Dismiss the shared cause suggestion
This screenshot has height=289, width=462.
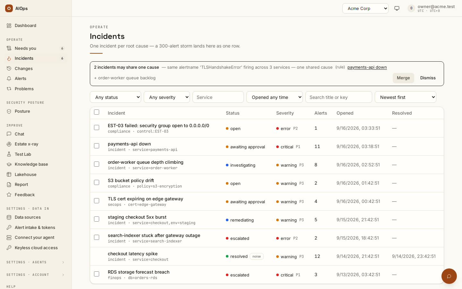coord(428,78)
